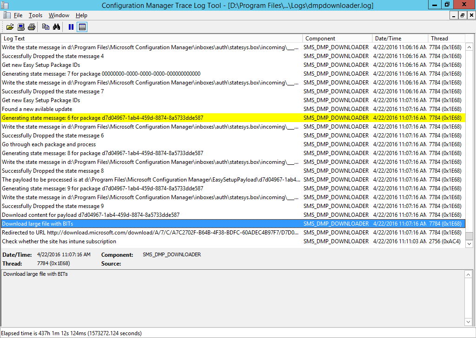Click the log list scrollbar thumb
Viewport: 476px width, 338px height.
469,236
